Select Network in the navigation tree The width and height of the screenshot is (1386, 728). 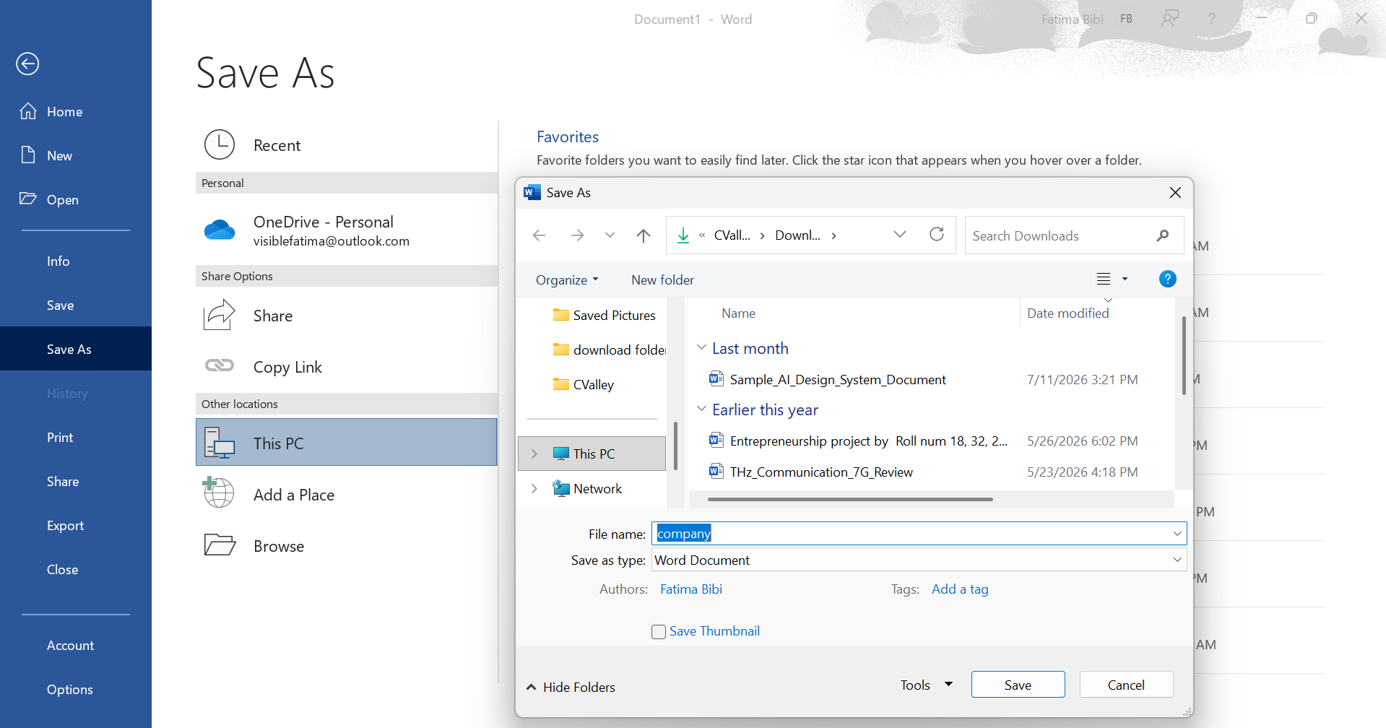click(x=587, y=488)
